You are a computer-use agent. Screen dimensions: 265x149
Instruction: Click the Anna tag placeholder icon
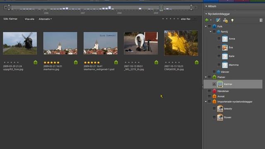click(225, 38)
